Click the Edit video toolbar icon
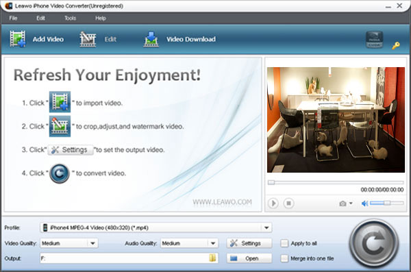411x272 pixels. click(88, 39)
